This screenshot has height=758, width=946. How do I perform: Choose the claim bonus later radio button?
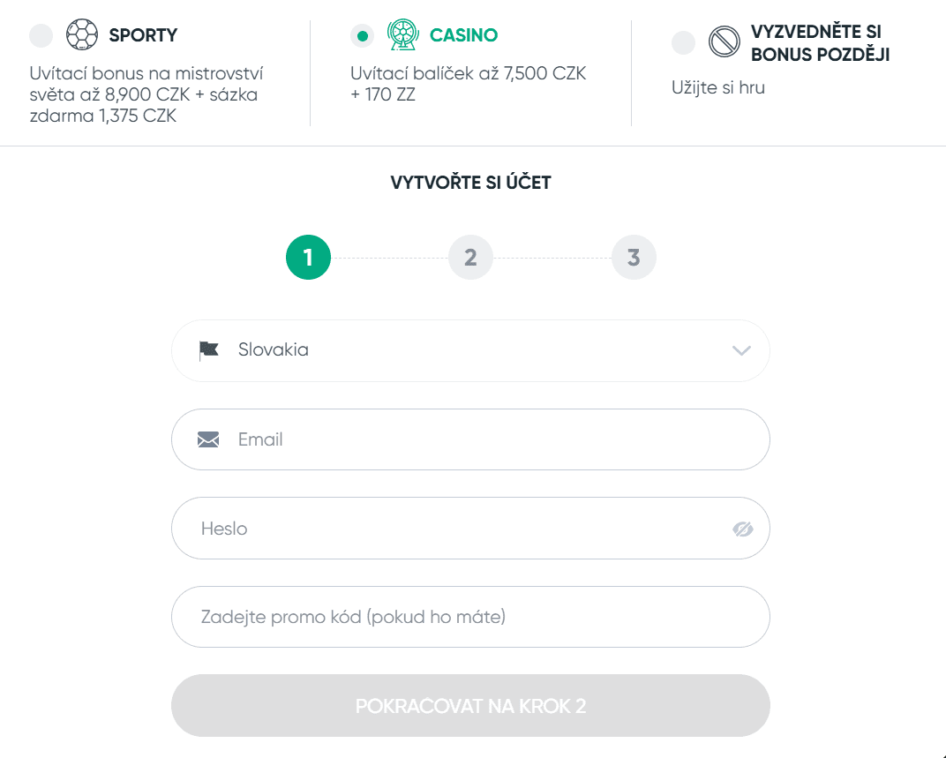[x=684, y=42]
